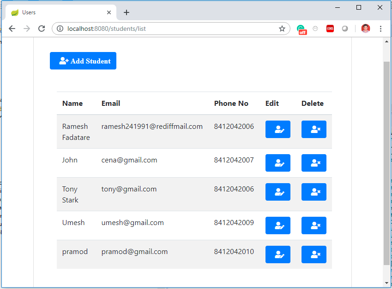Open the CORS extension icon

point(330,29)
